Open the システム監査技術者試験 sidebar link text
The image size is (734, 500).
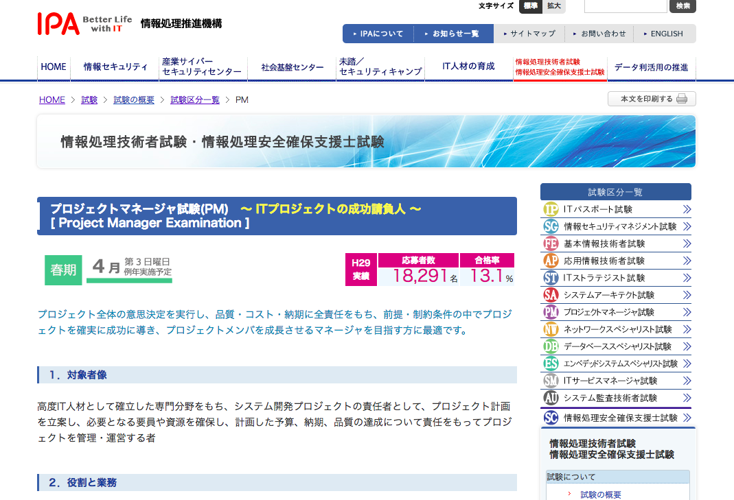tap(610, 398)
